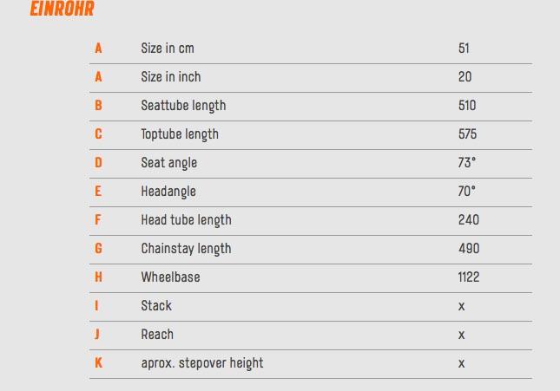This screenshot has height=391, width=560.
Task: Select the Stack row x value
Action: coord(461,306)
